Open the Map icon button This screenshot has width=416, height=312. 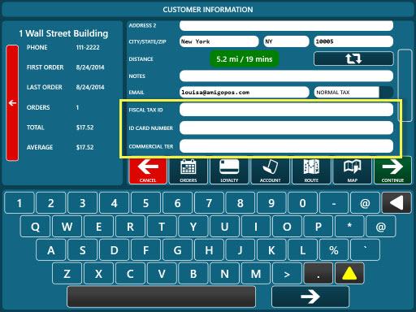[352, 171]
